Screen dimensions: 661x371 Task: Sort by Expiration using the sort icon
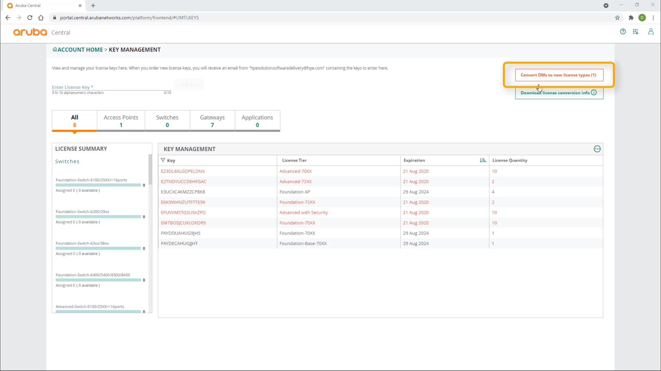[483, 160]
